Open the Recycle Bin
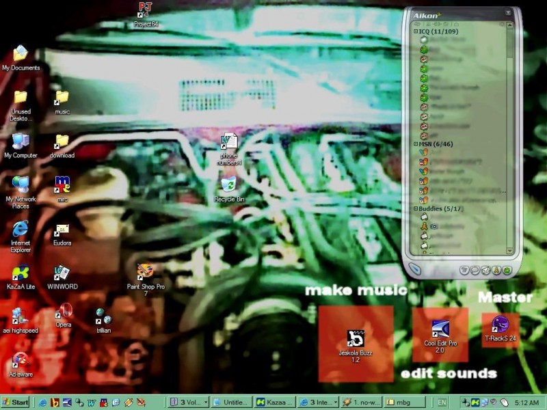This screenshot has width=547, height=410. [229, 189]
